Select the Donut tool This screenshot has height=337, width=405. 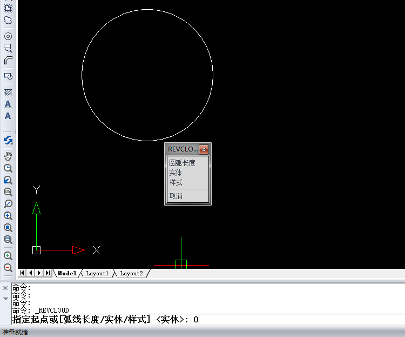pyautogui.click(x=8, y=36)
